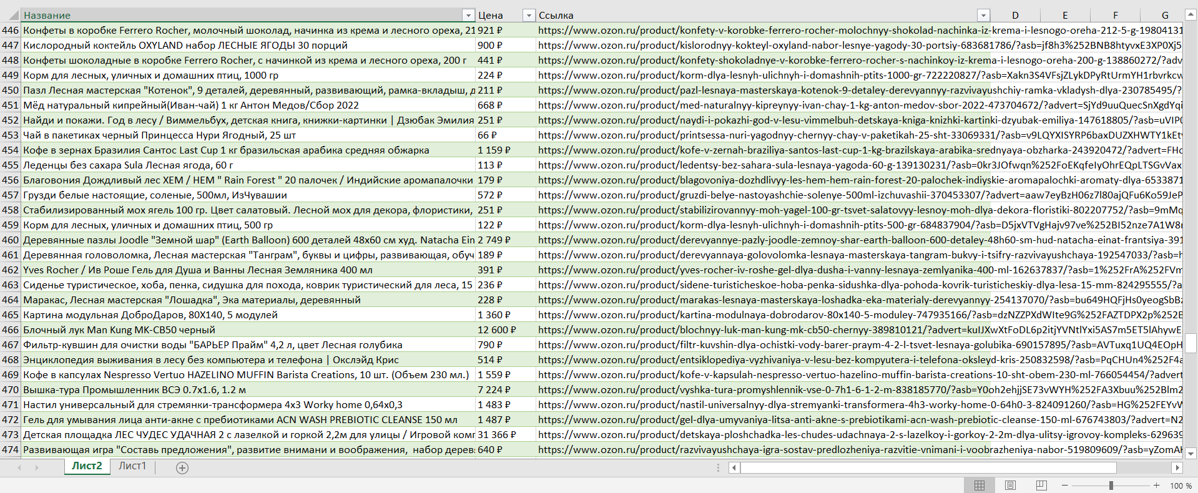The height and width of the screenshot is (493, 1198).
Task: Adjust the zoom slider handle
Action: (1111, 486)
